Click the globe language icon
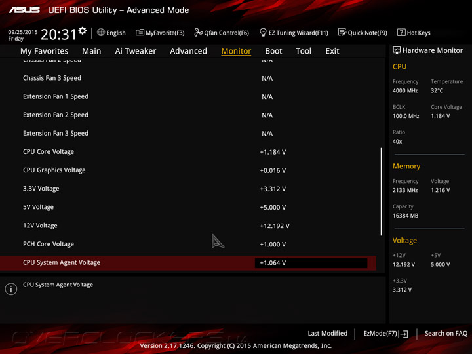Screen dimensions: 472x354 (x=101, y=32)
